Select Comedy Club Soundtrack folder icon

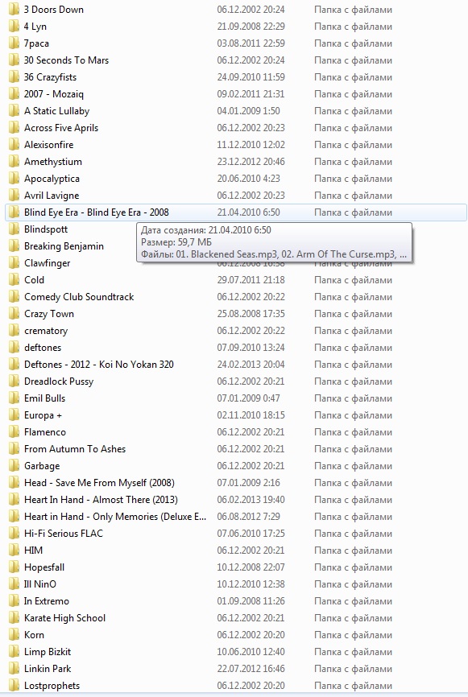(14, 296)
